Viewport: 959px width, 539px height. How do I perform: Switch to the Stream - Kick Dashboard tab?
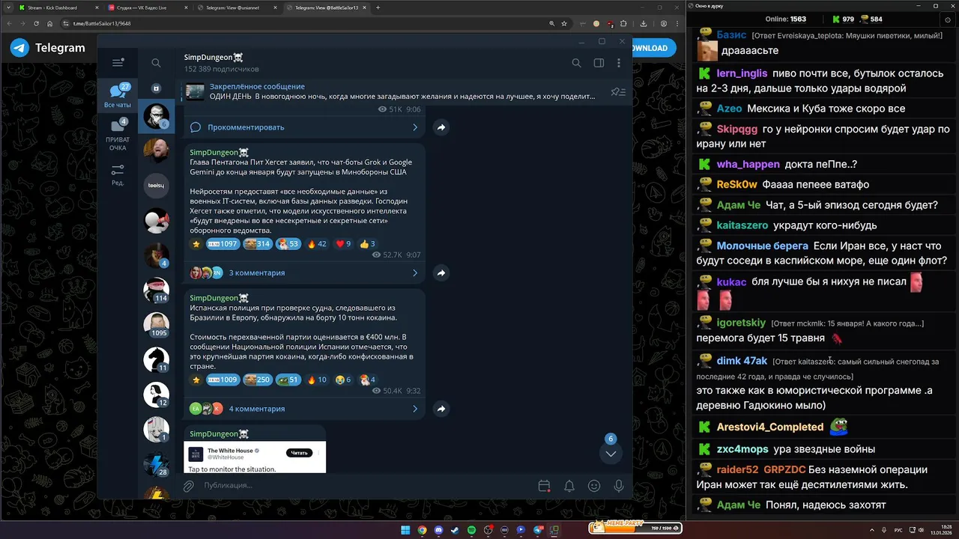click(57, 7)
